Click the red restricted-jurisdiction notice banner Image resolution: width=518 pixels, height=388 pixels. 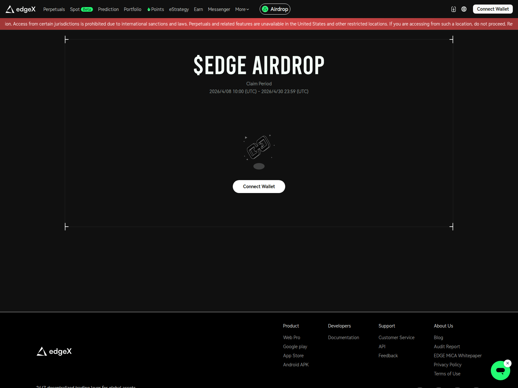[x=259, y=24]
